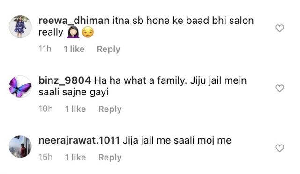Select the 11h timestamp
The width and height of the screenshot is (300, 174).
(x=45, y=49)
